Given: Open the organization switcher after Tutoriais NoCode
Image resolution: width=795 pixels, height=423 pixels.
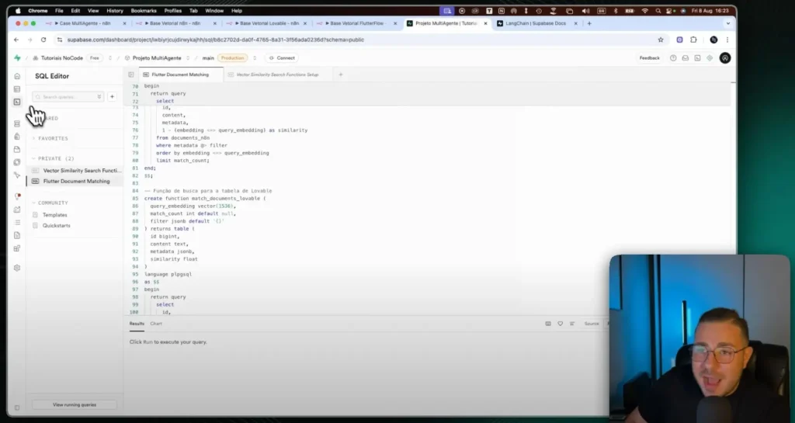Looking at the screenshot, I should pos(110,58).
